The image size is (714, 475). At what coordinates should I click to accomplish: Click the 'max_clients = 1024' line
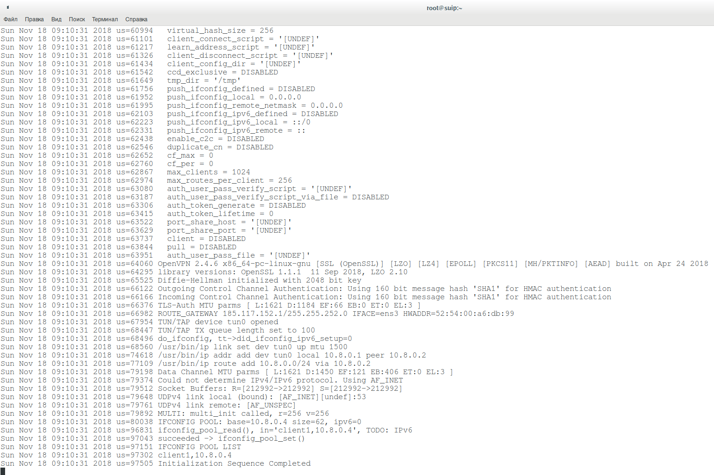coord(208,172)
